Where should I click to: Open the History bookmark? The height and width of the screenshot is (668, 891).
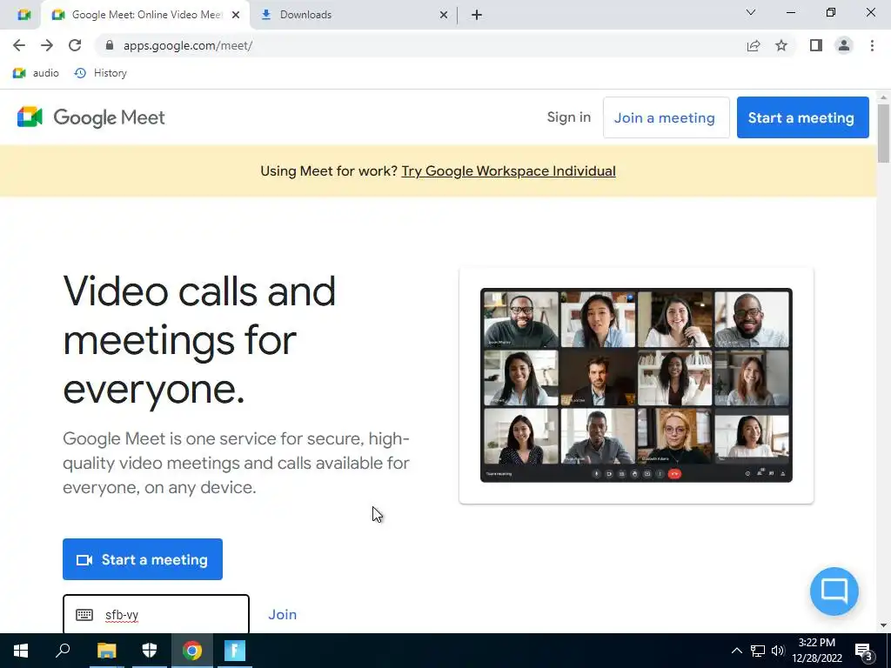[x=101, y=73]
